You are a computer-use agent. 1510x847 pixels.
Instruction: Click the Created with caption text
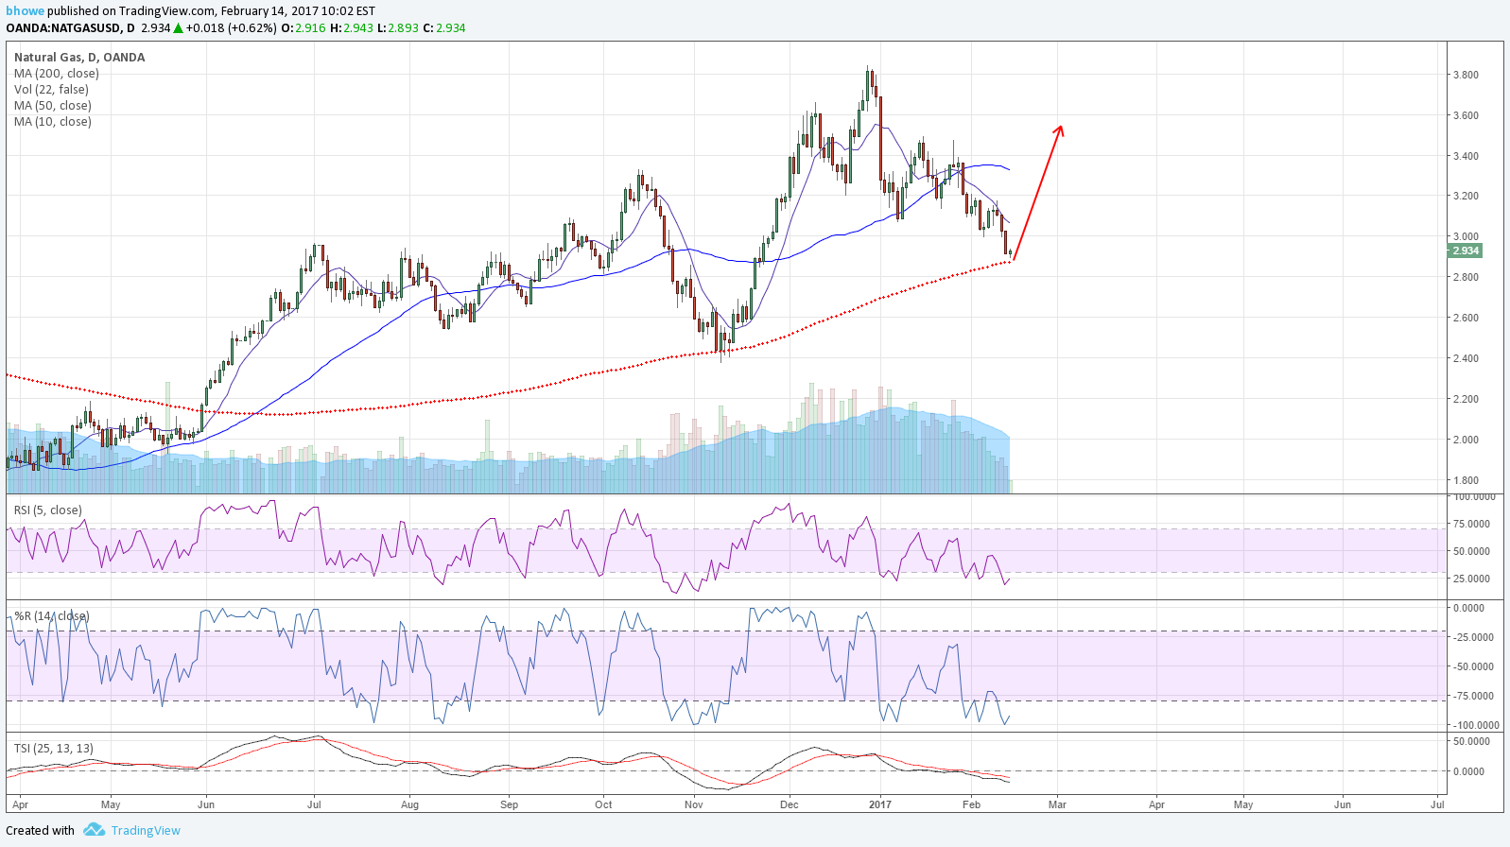point(40,830)
